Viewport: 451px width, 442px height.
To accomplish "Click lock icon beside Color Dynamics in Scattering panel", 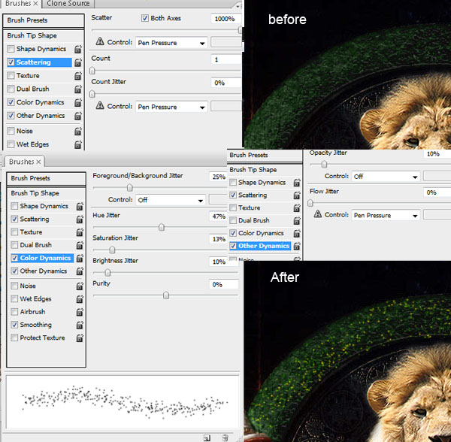I will [78, 102].
